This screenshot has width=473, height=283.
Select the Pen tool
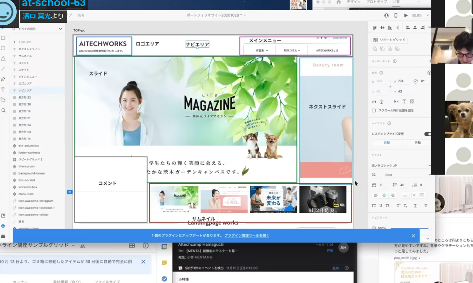click(3, 79)
